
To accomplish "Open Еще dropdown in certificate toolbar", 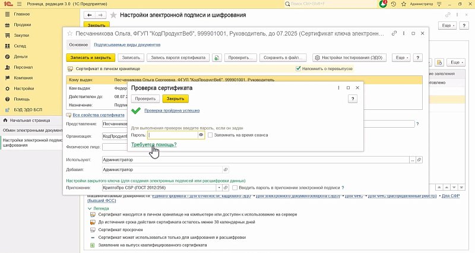I will 401,58.
